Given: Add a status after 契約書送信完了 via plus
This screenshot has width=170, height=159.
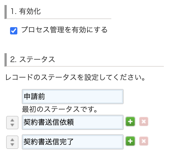Looking at the screenshot, I should [x=130, y=141].
